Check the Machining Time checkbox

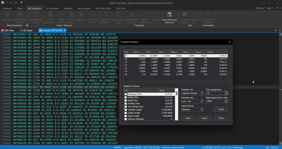pyautogui.click(x=126, y=94)
